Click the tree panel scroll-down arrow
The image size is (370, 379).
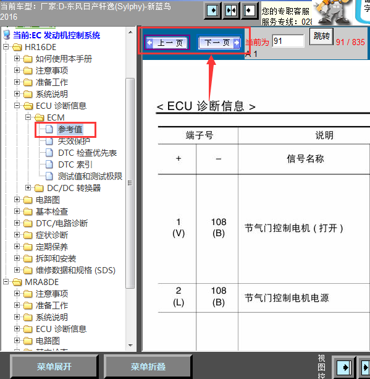130,346
